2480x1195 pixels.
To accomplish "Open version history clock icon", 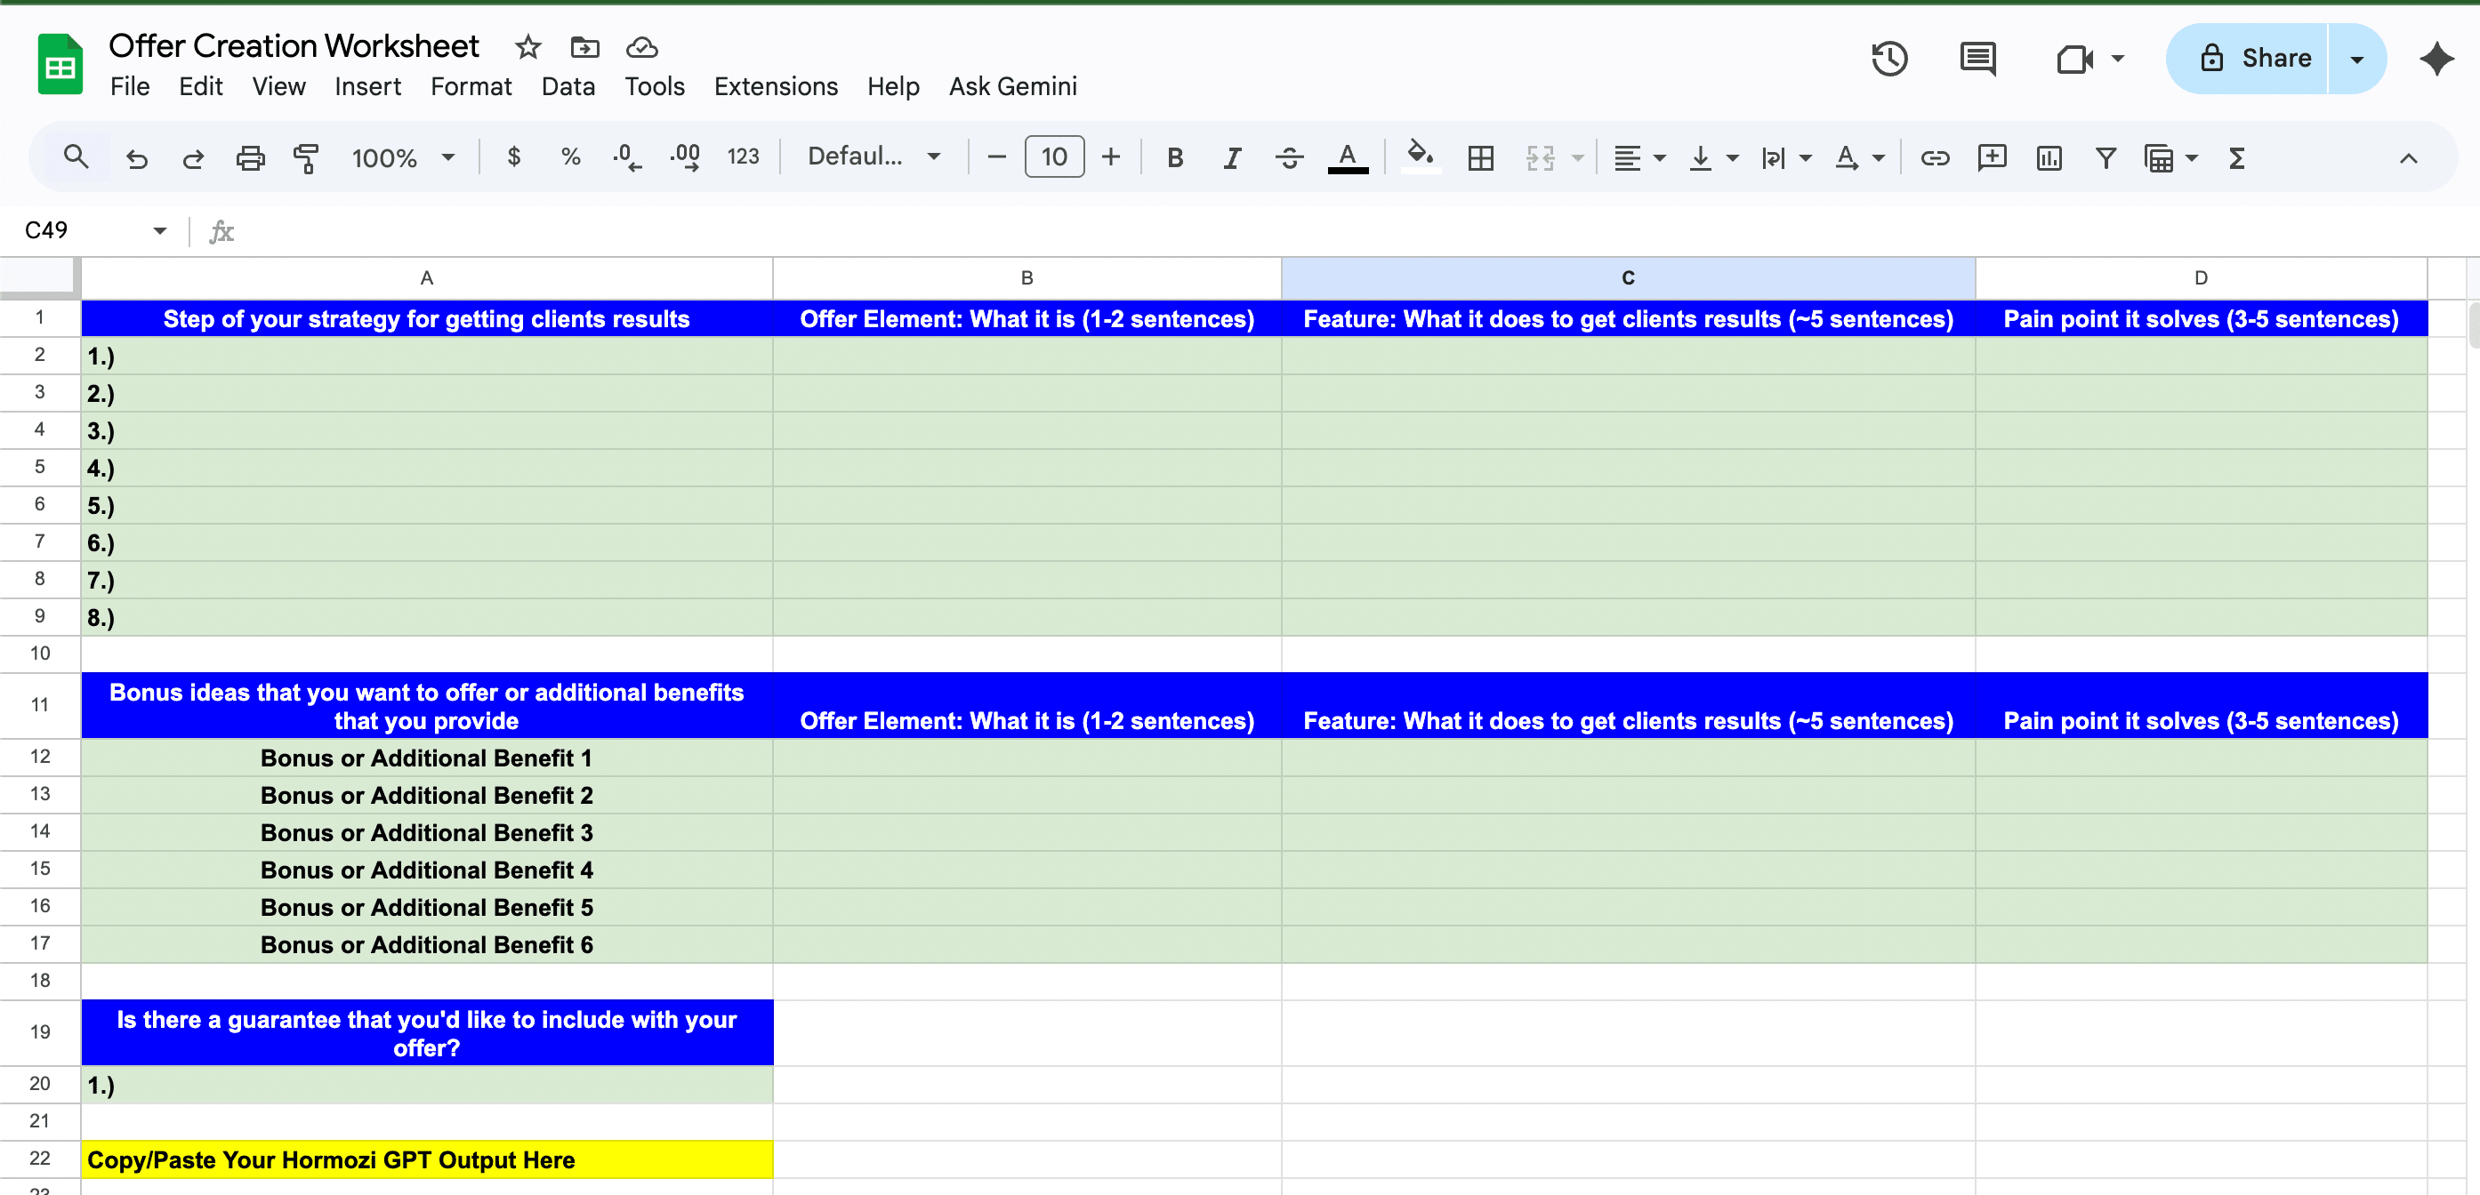I will (x=1888, y=59).
